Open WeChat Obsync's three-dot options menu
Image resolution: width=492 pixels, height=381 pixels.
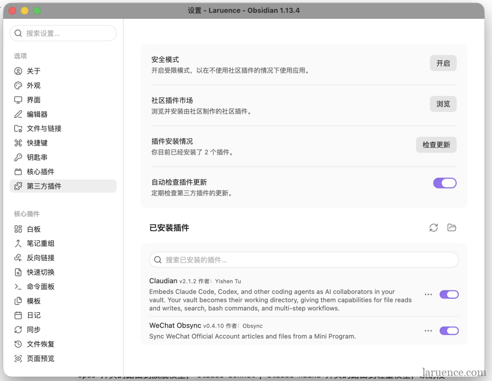[x=428, y=331]
